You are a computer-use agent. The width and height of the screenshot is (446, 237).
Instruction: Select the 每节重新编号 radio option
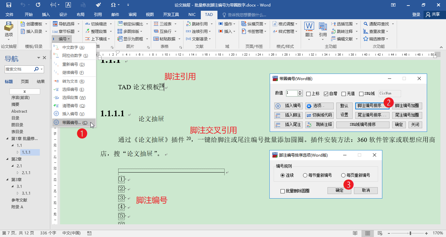click(x=305, y=175)
